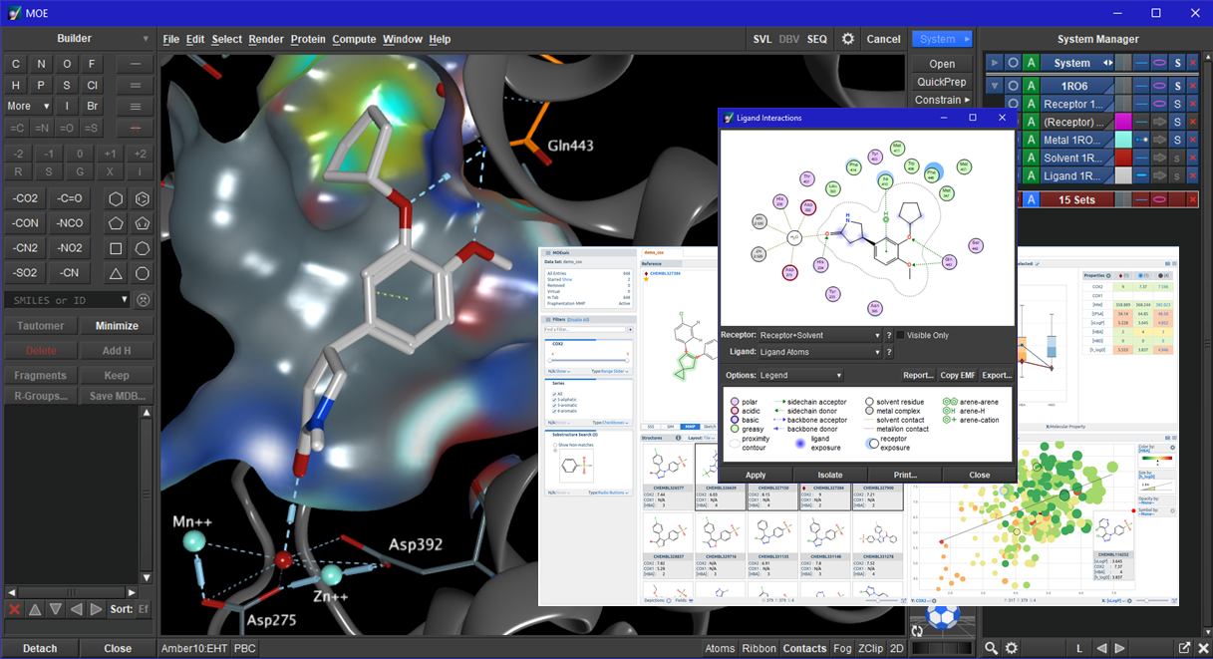Image resolution: width=1213 pixels, height=659 pixels.
Task: Open the Options Legend dropdown
Action: (x=800, y=375)
